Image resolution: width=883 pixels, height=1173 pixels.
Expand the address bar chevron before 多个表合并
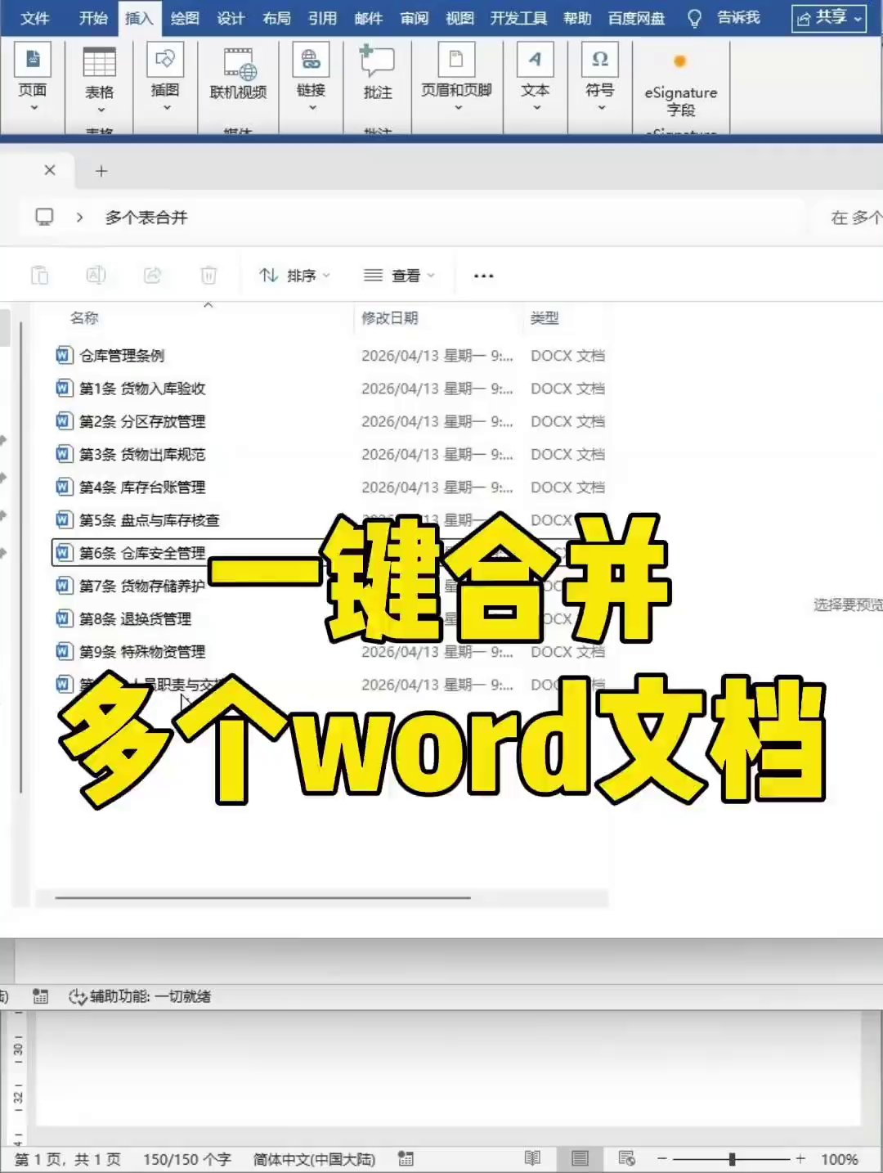click(79, 218)
